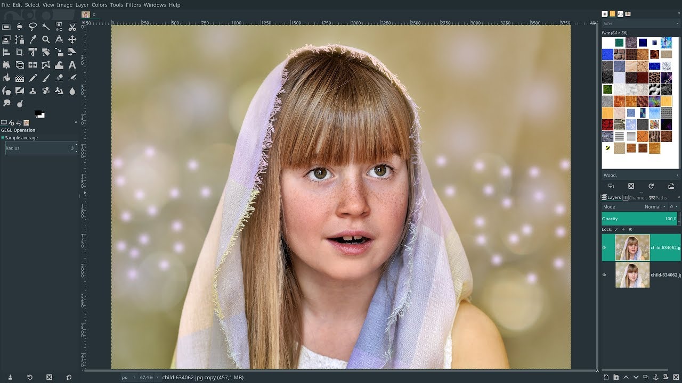
Task: Hide the top child-634062 layer via its eye icon
Action: pos(604,247)
